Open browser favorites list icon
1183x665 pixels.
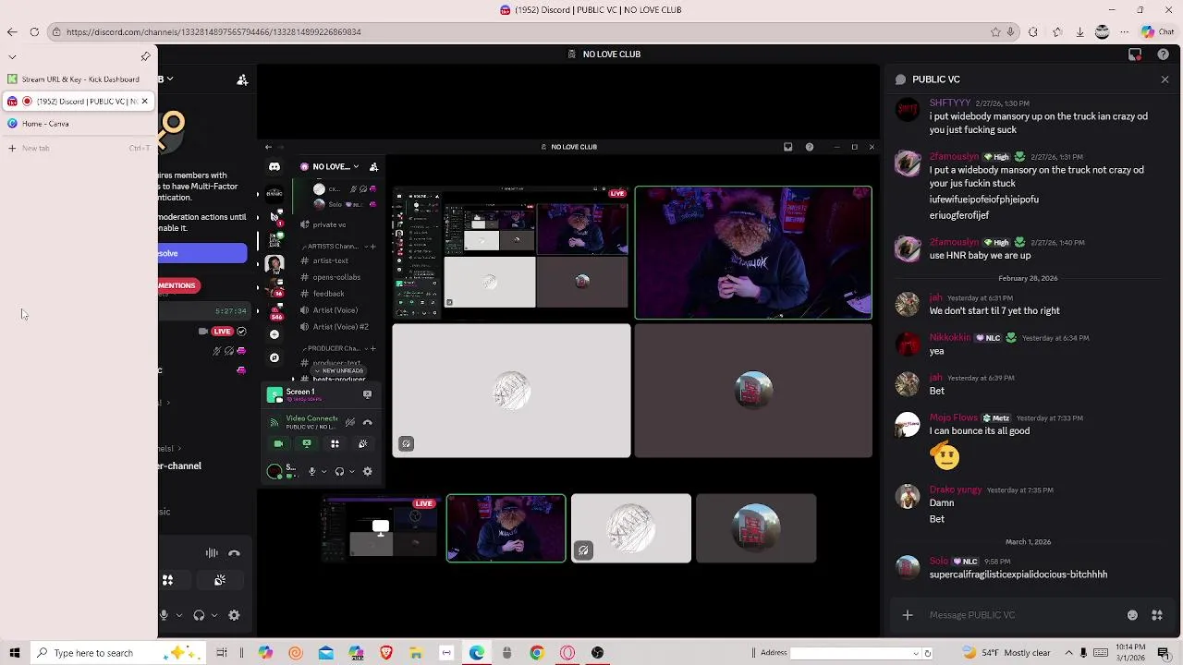[1057, 31]
